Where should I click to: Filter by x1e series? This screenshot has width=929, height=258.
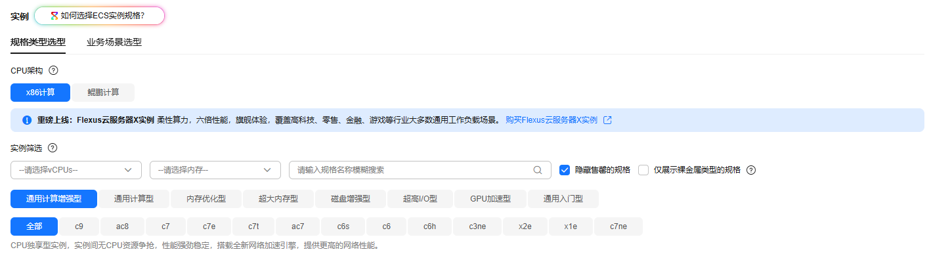(571, 226)
